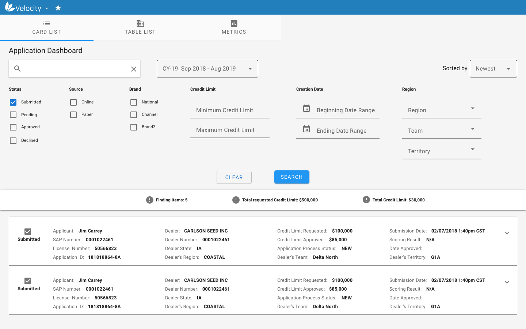526x329 pixels.
Task: Open the Region dropdown
Action: click(x=442, y=110)
